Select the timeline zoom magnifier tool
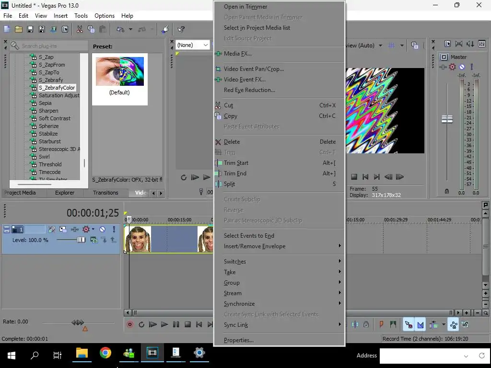The height and width of the screenshot is (368, 491). click(485, 312)
